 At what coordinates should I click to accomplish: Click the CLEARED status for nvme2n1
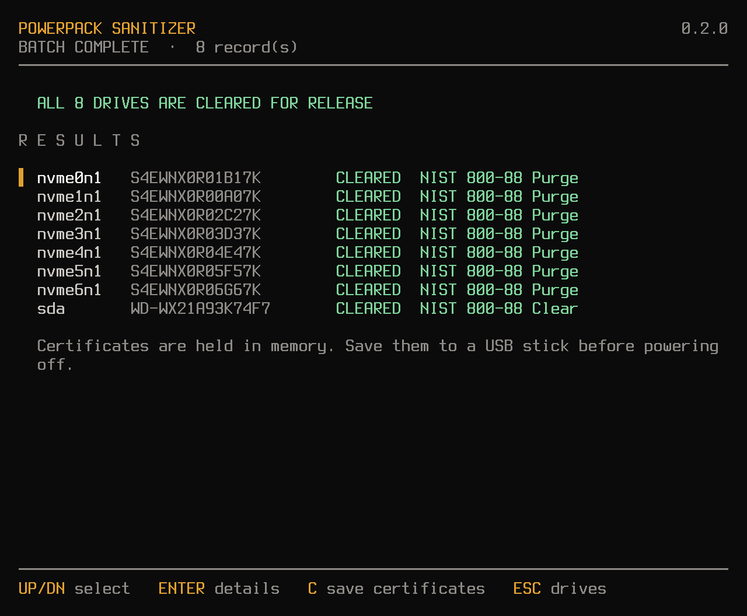pyautogui.click(x=368, y=215)
